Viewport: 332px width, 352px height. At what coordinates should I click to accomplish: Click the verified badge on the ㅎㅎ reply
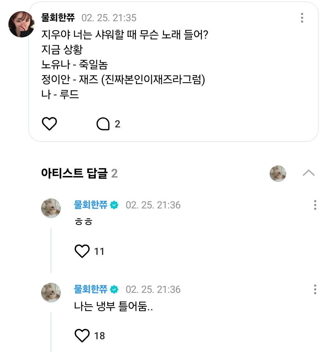pos(114,205)
